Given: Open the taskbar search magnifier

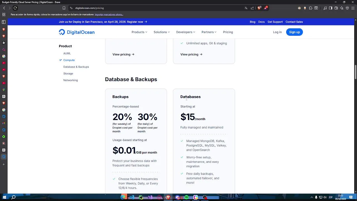Looking at the screenshot, I should 13,197.
